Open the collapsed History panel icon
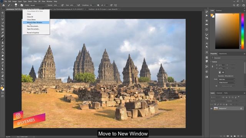Viewport: 246px width, 138px height. 207,11
